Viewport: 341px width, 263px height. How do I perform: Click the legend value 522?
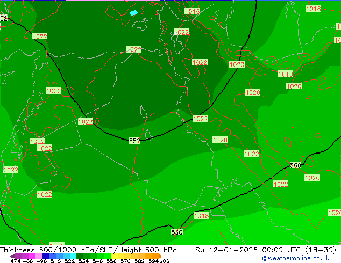69,261
